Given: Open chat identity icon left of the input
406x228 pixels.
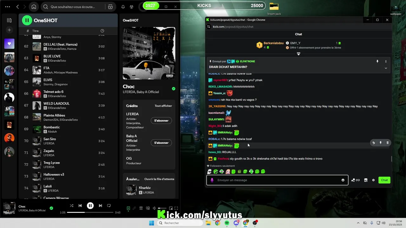Looking at the screenshot, I should pyautogui.click(x=212, y=180).
